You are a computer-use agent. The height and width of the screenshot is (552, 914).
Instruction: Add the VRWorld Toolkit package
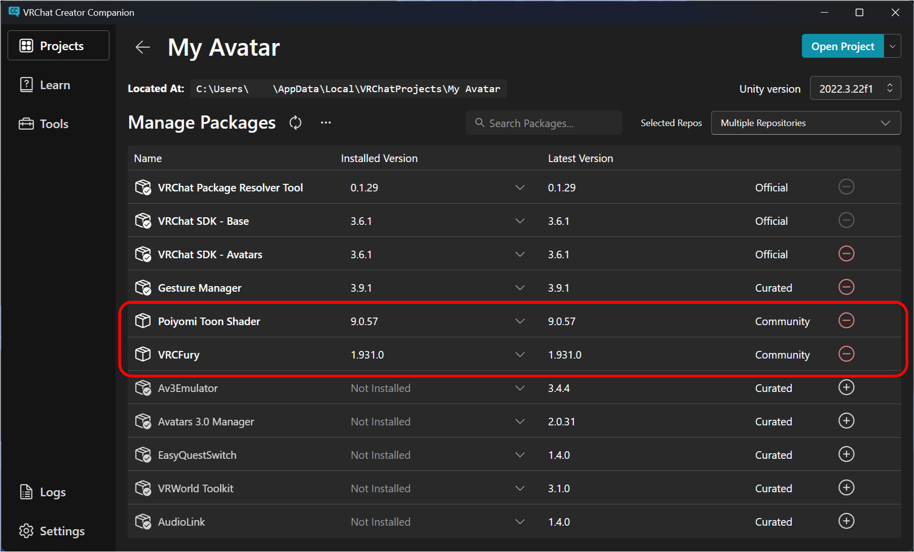846,488
